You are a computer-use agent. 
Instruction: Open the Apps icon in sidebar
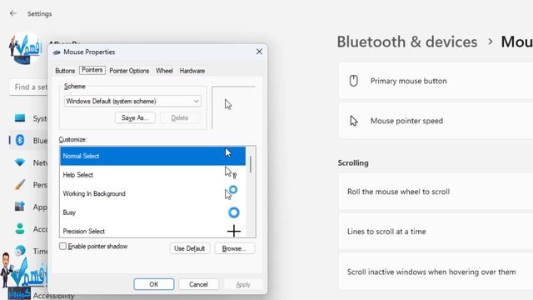click(20, 207)
